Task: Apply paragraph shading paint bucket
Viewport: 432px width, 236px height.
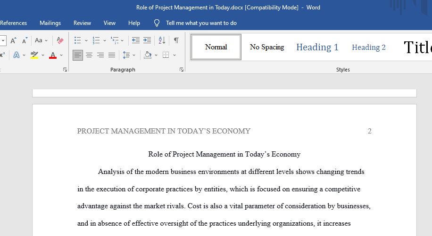Action: pyautogui.click(x=148, y=55)
